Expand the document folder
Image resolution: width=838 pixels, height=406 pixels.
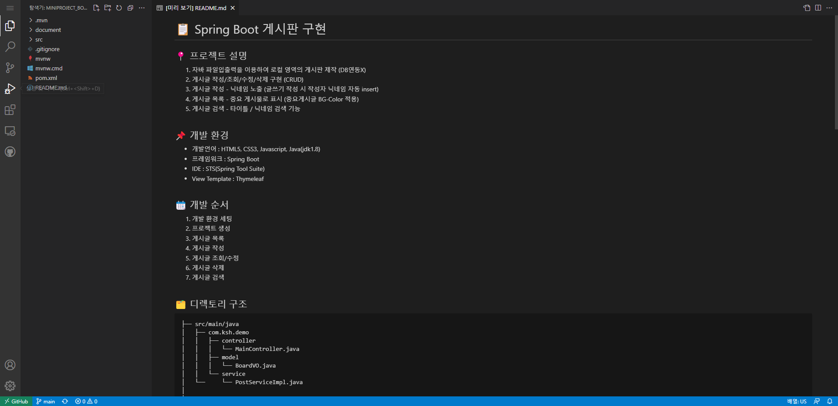coord(86,30)
